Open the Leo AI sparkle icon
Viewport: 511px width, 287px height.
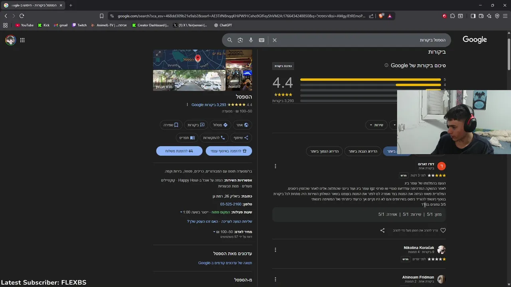click(x=489, y=16)
